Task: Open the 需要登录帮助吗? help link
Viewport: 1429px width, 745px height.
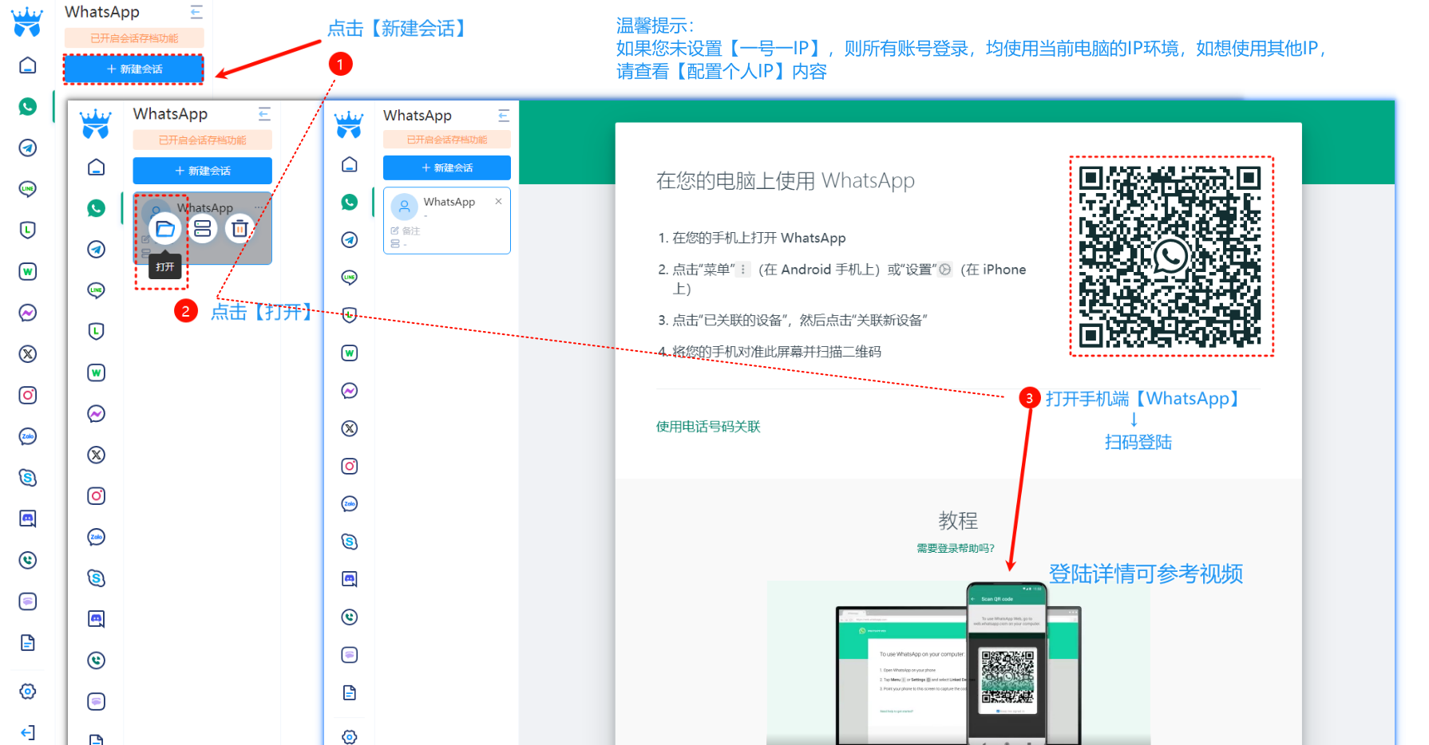Action: click(955, 548)
